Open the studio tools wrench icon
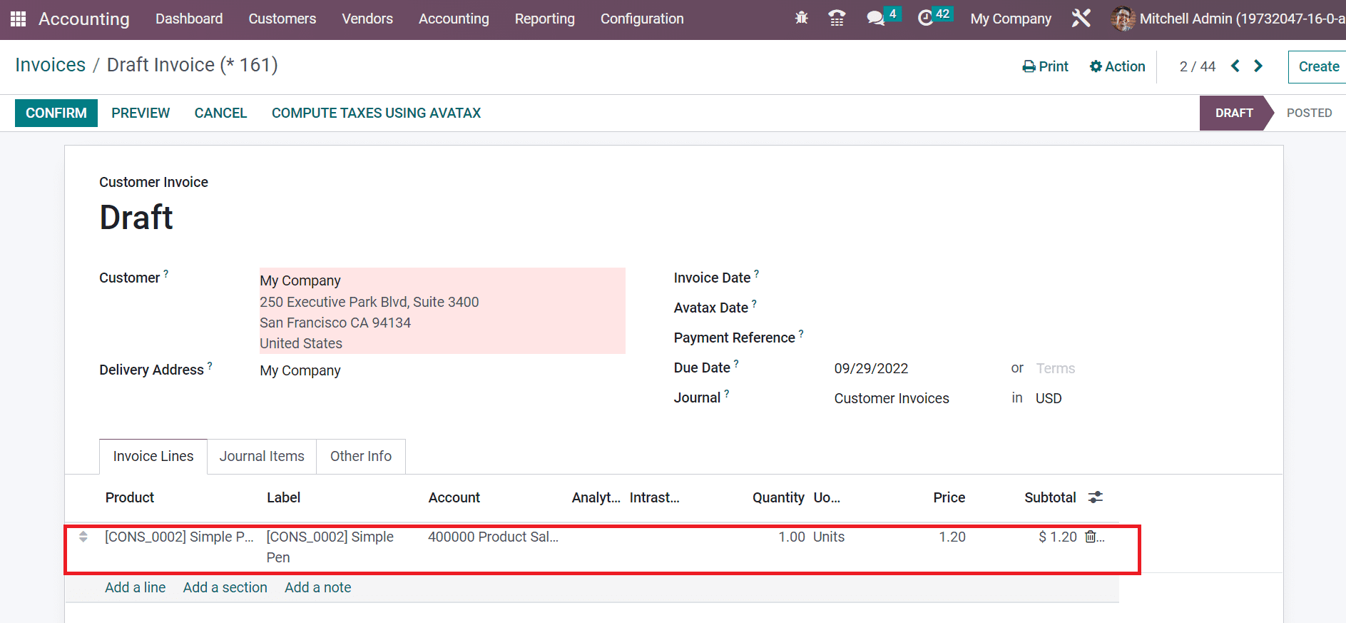The height and width of the screenshot is (623, 1346). [x=1081, y=19]
